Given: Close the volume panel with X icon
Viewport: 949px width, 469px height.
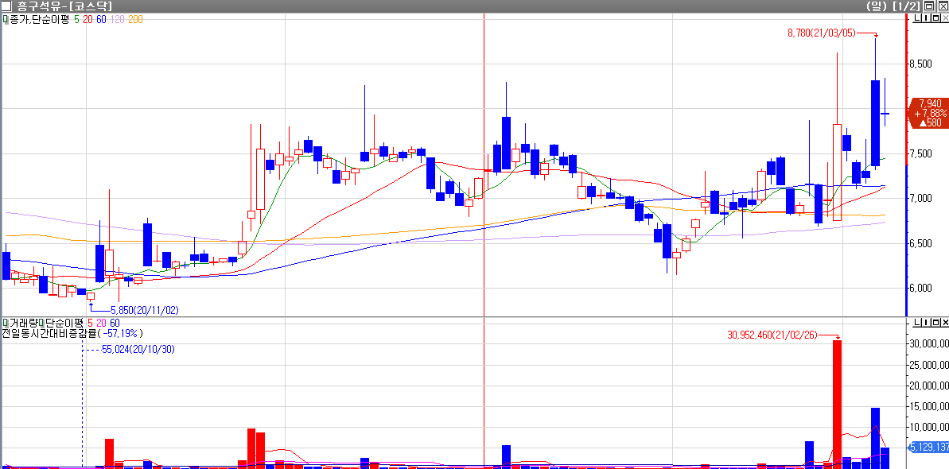Looking at the screenshot, I should click(x=945, y=323).
